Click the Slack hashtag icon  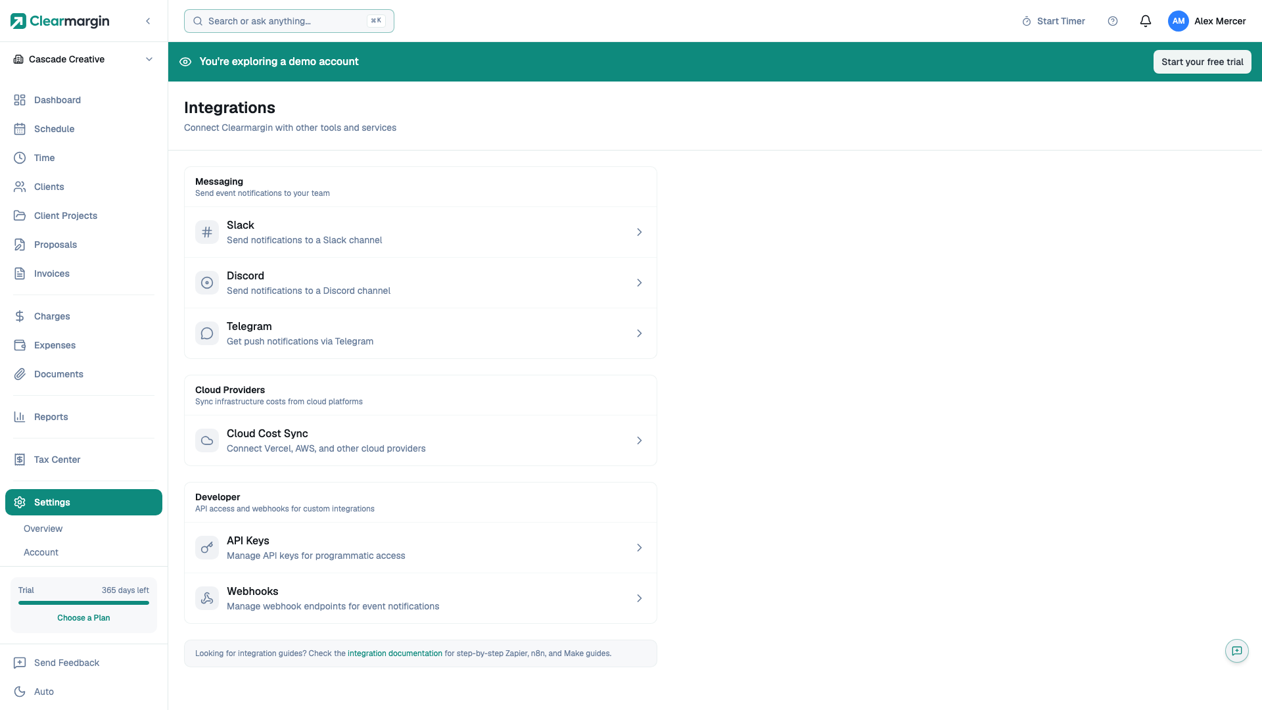pos(207,232)
